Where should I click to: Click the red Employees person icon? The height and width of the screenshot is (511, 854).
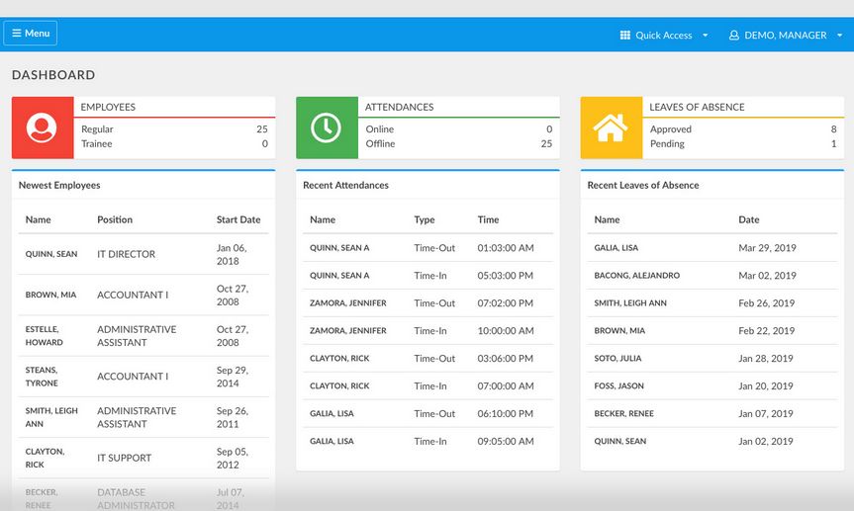pyautogui.click(x=43, y=128)
